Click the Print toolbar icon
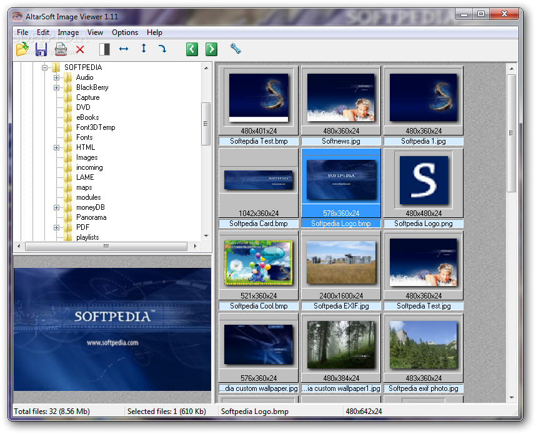 coord(61,49)
